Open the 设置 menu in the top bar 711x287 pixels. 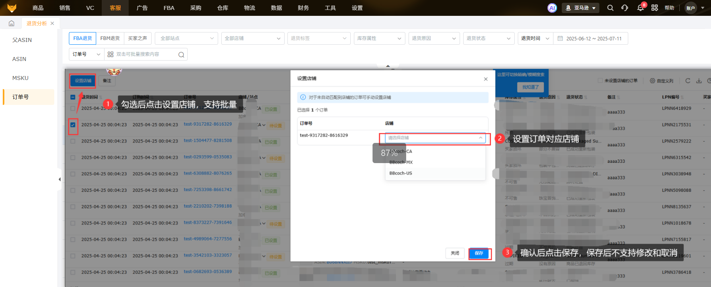coord(357,8)
